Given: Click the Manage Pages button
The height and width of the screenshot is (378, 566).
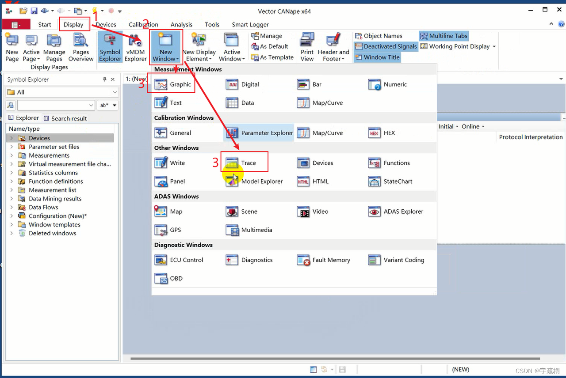Looking at the screenshot, I should tap(54, 47).
